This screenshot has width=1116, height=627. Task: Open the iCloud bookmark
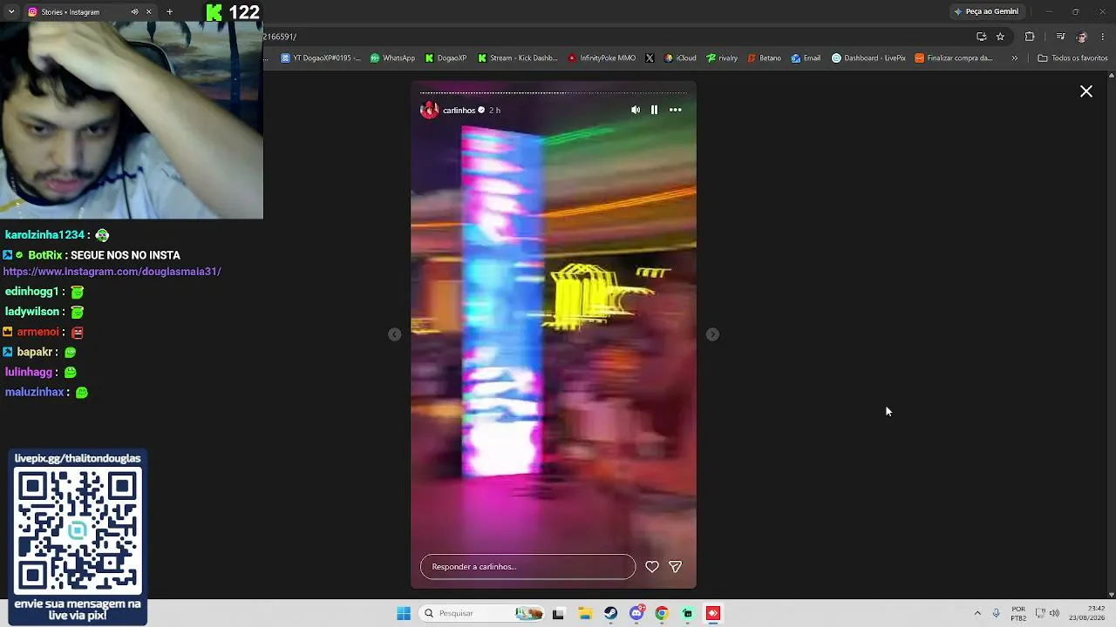coord(680,58)
